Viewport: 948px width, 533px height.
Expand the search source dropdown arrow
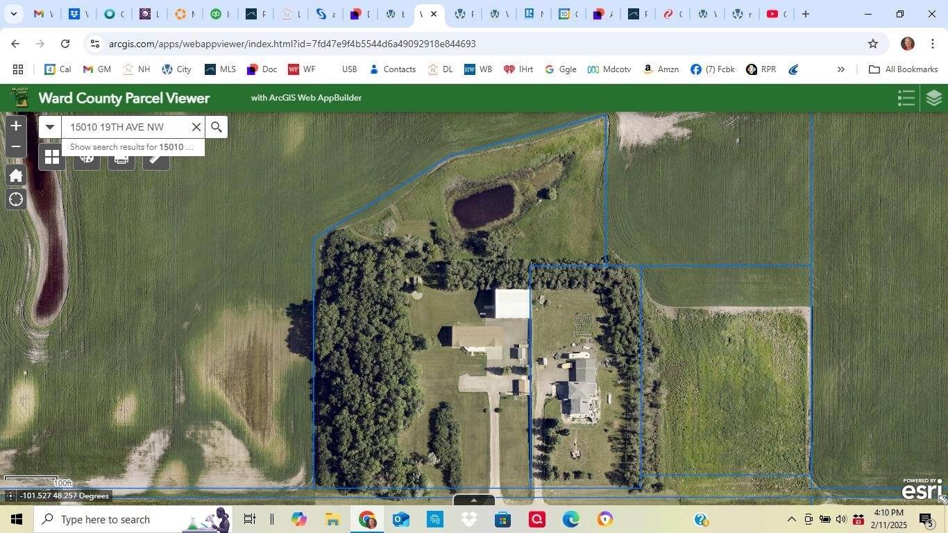[x=50, y=127]
